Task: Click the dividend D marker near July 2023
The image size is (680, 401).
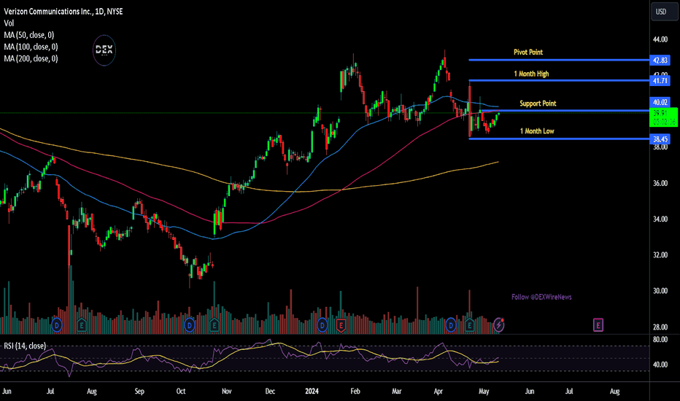Action: point(57,324)
